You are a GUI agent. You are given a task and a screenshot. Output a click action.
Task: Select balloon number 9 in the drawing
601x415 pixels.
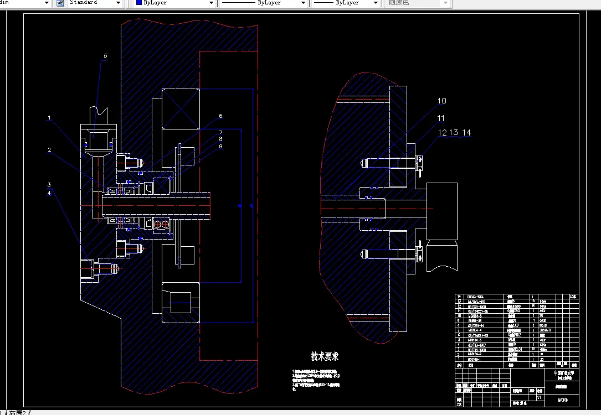[220, 146]
